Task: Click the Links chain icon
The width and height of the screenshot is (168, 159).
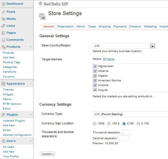Action: click(x=3, y=26)
